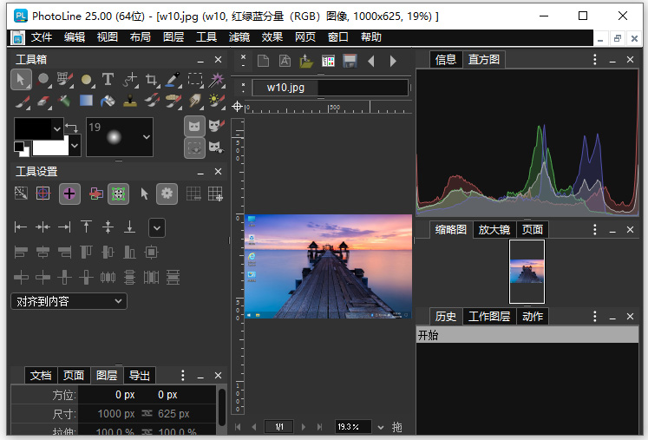
Task: Switch to the 工作图层 tab
Action: point(489,316)
